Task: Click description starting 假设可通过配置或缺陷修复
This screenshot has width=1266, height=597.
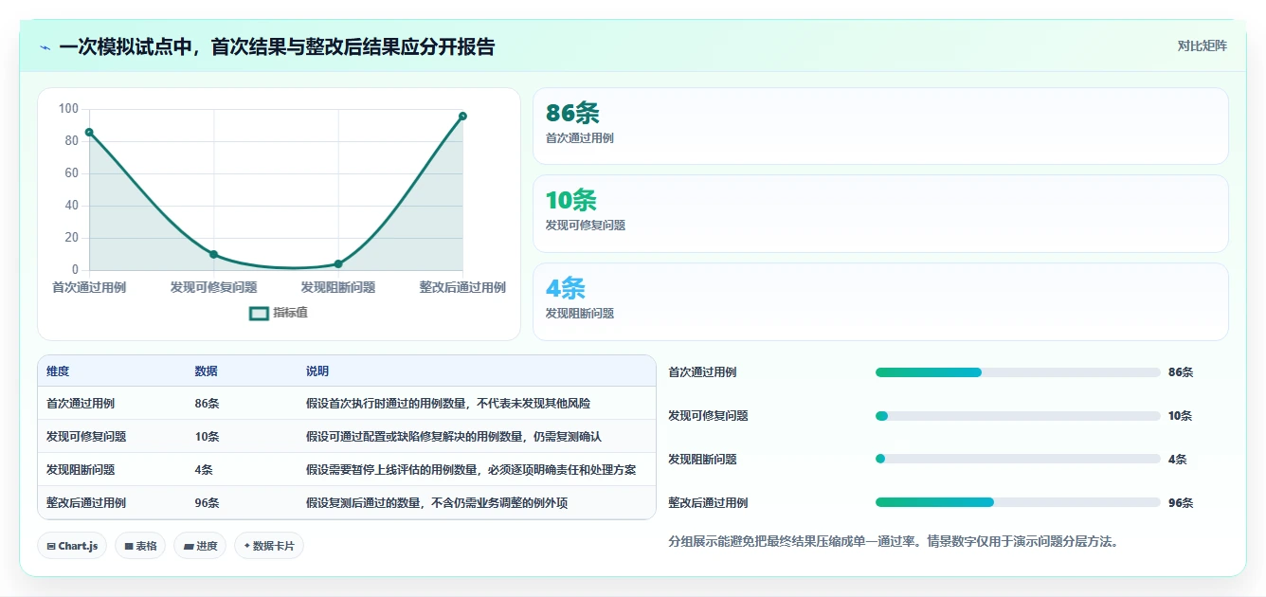Action: pyautogui.click(x=454, y=436)
